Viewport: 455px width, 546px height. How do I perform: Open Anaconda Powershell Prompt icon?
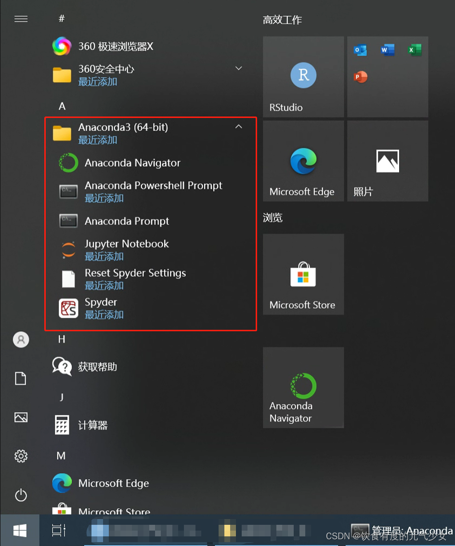(x=68, y=192)
